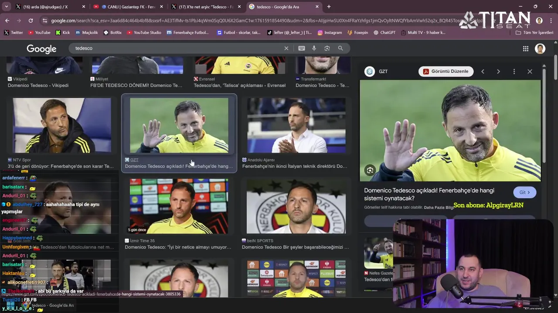Open the large Tedesco waving preview image
Viewport: 558px width, 313px height.
450,130
